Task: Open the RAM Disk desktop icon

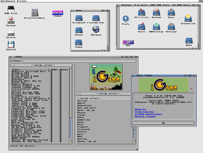Action: [x=11, y=10]
